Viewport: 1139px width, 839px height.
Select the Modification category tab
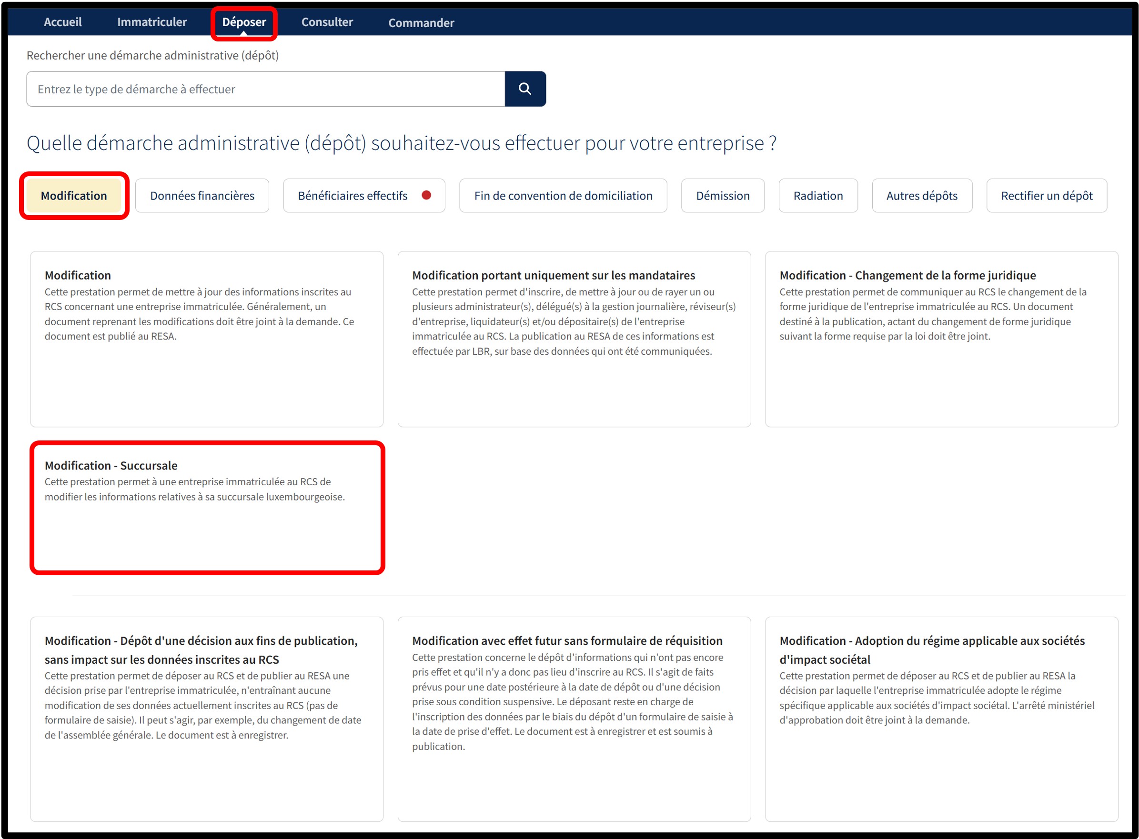(x=74, y=196)
